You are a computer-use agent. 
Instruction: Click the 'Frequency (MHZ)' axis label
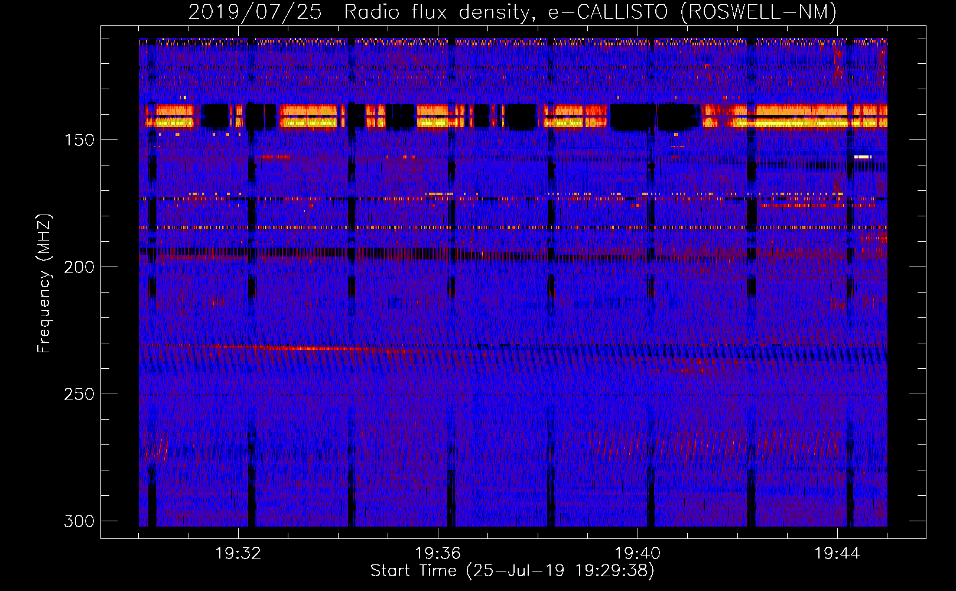[x=44, y=283]
